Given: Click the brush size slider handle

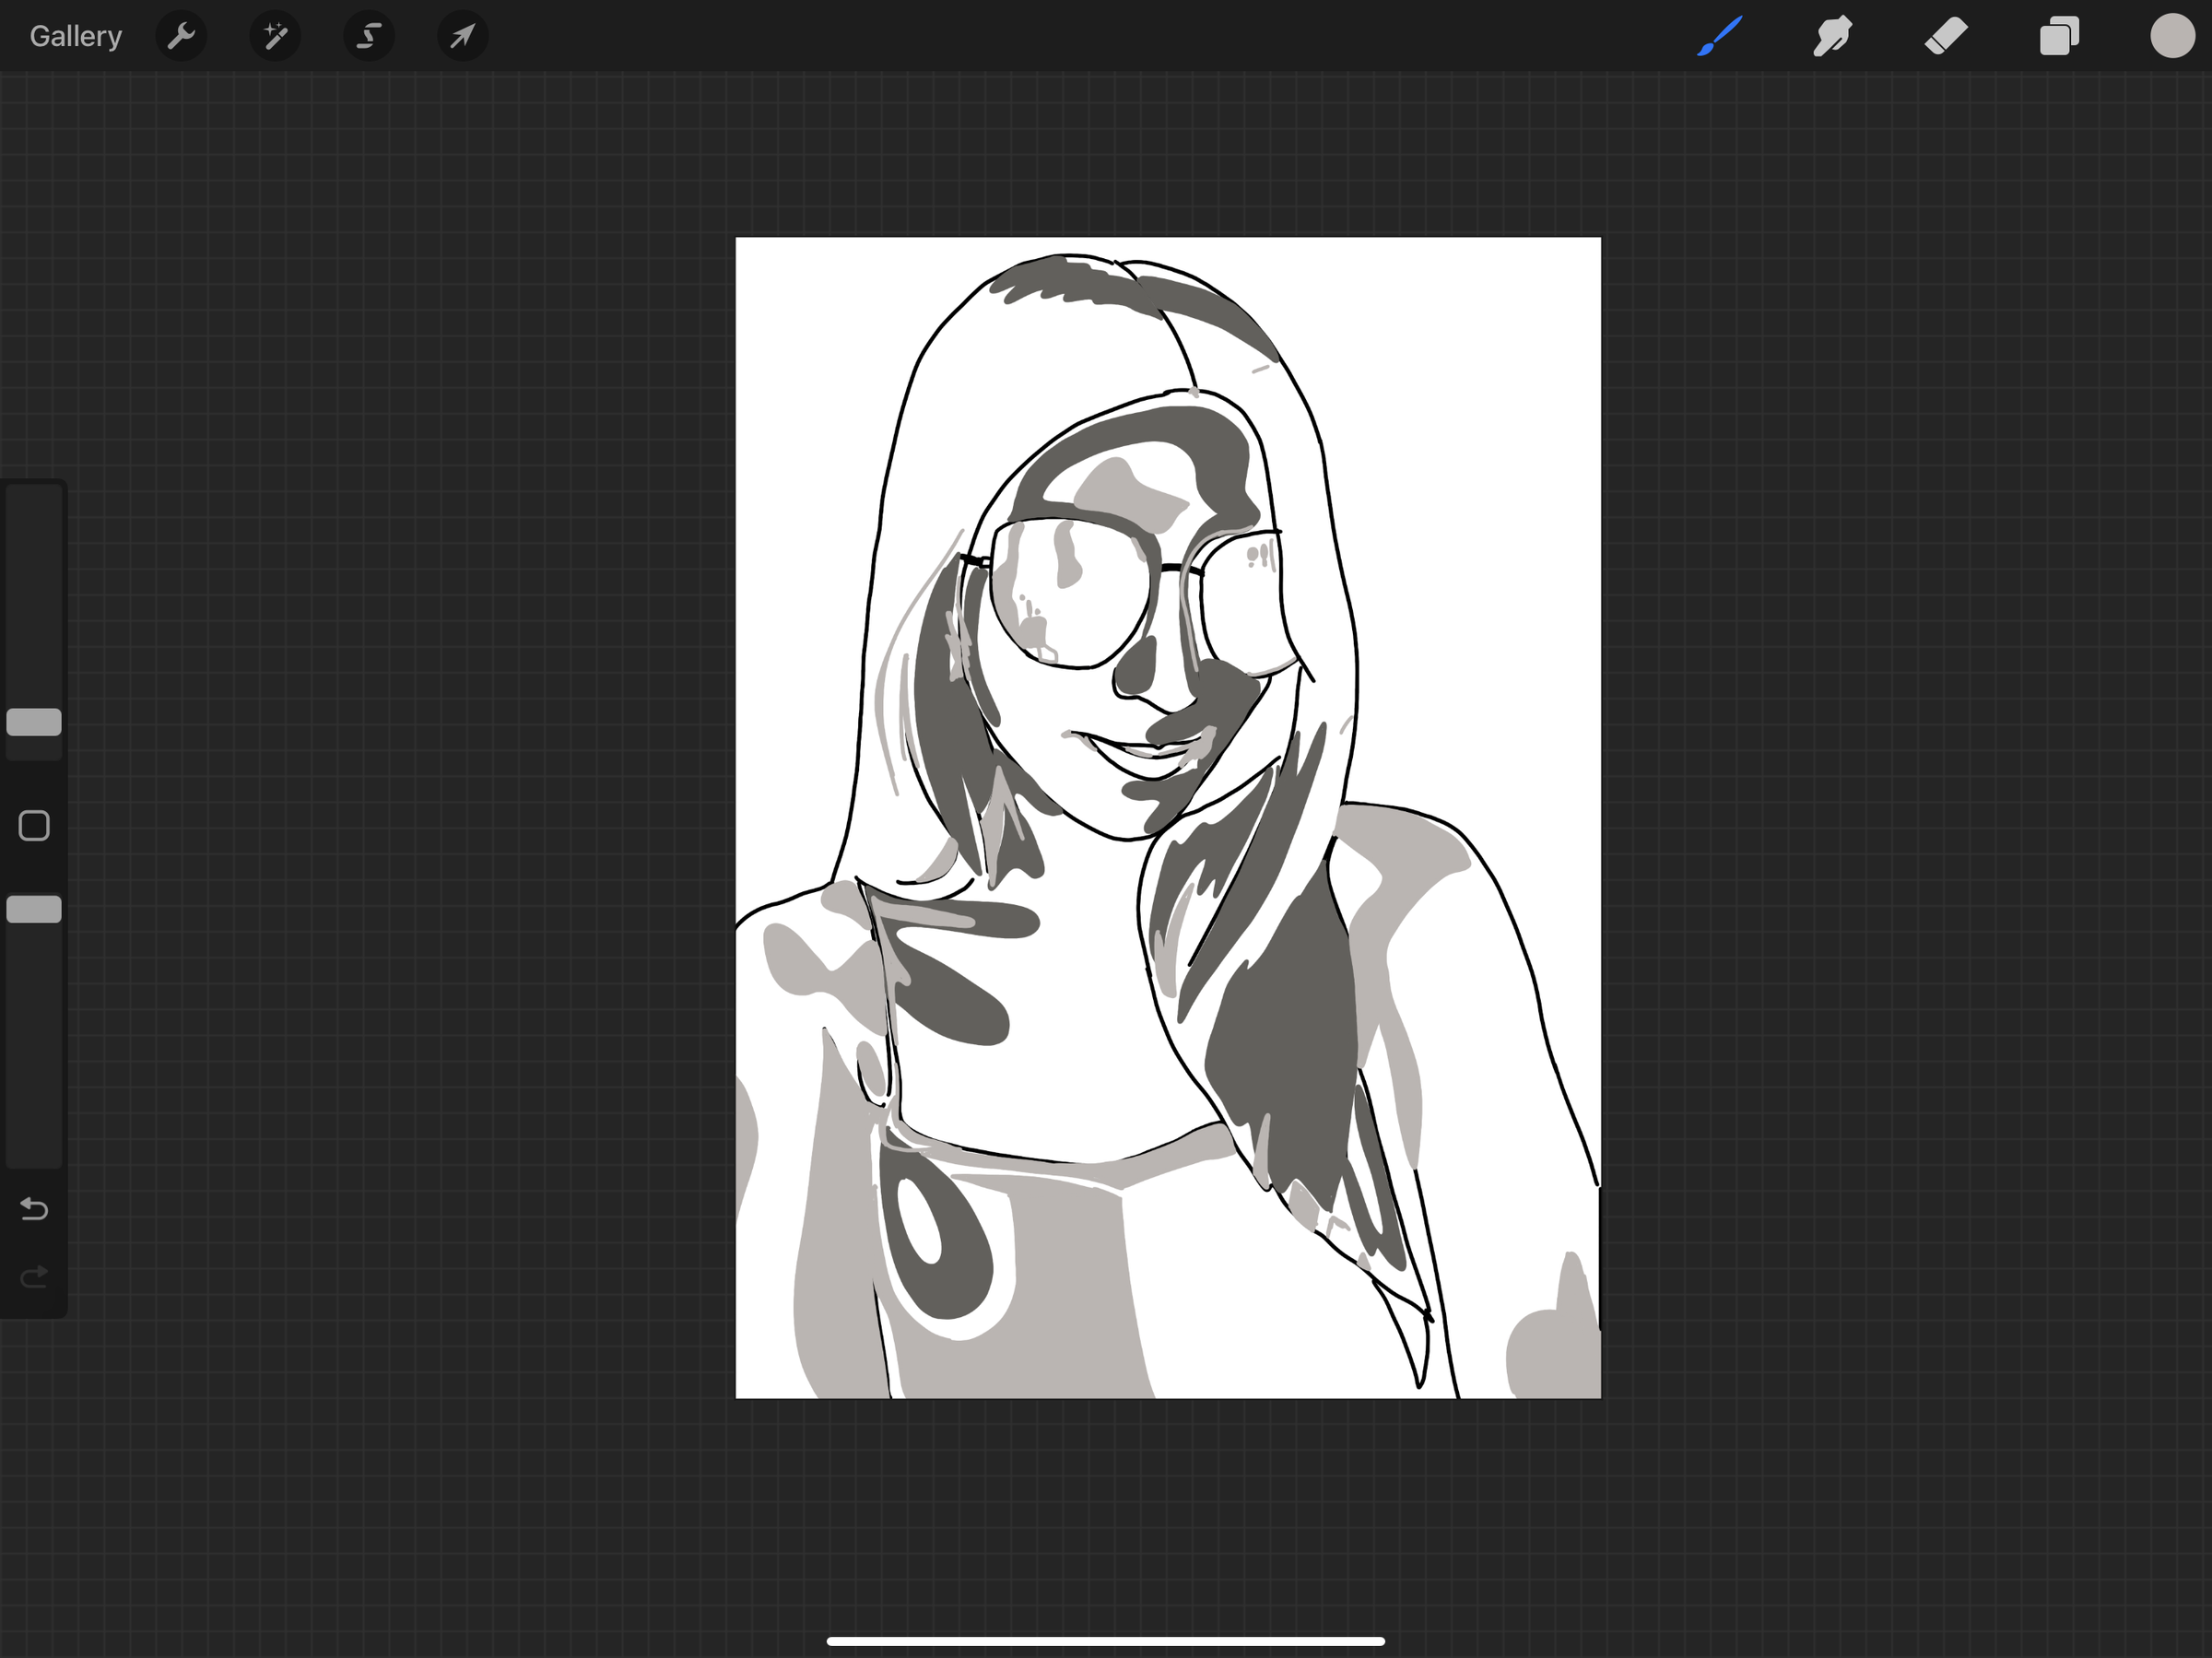Looking at the screenshot, I should 34,722.
